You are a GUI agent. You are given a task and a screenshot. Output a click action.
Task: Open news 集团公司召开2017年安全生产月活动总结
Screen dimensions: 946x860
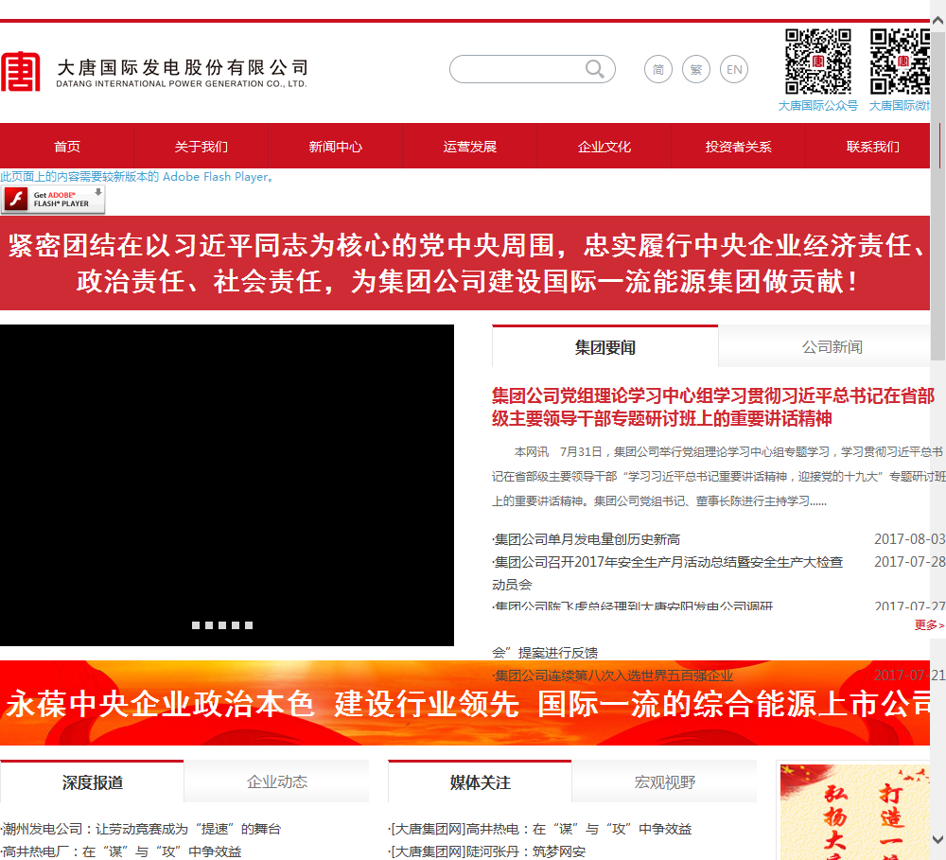(668, 572)
